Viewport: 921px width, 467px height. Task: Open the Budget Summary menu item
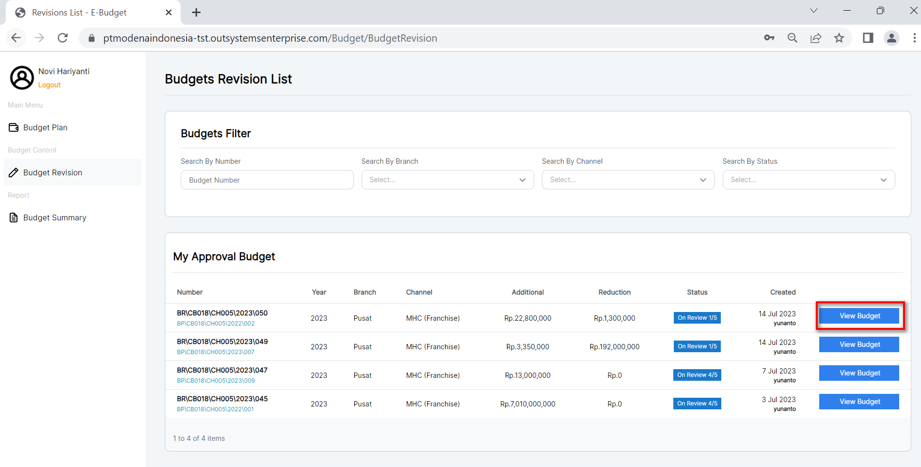tap(55, 218)
